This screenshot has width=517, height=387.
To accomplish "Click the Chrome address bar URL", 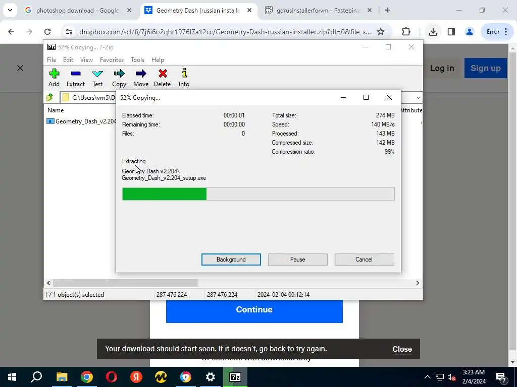I will tap(225, 32).
